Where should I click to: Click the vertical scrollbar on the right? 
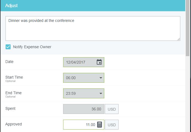(188, 27)
